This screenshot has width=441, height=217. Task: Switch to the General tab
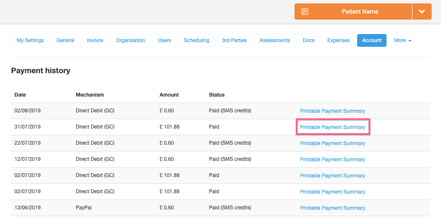click(65, 40)
